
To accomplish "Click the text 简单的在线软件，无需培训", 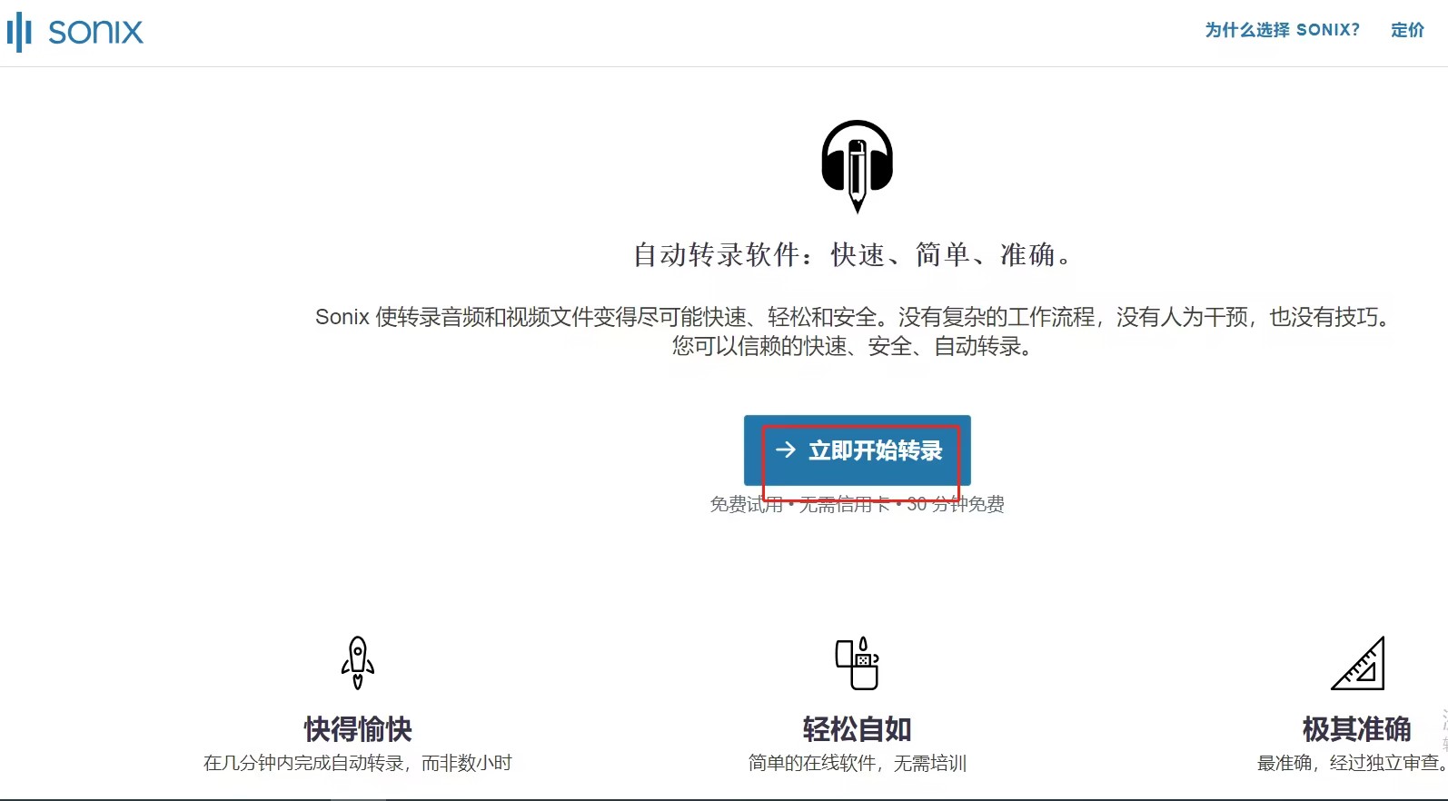I will [x=857, y=763].
